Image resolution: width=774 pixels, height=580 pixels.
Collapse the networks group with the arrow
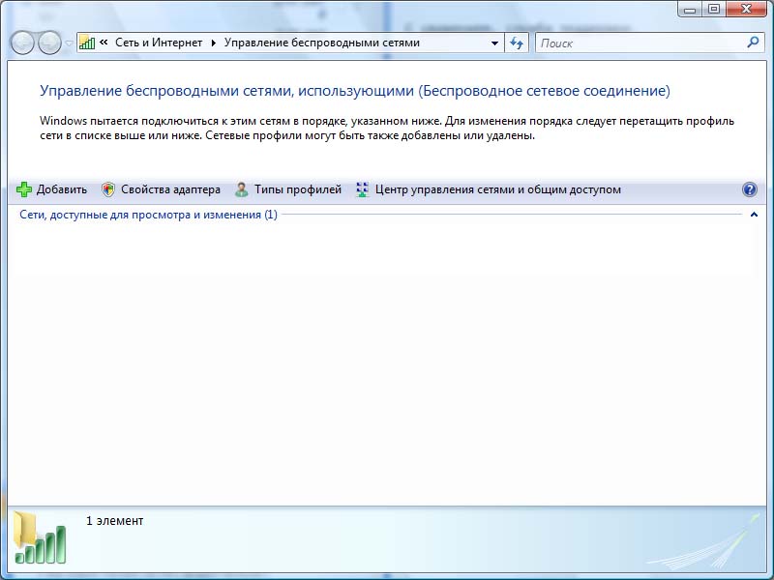754,215
